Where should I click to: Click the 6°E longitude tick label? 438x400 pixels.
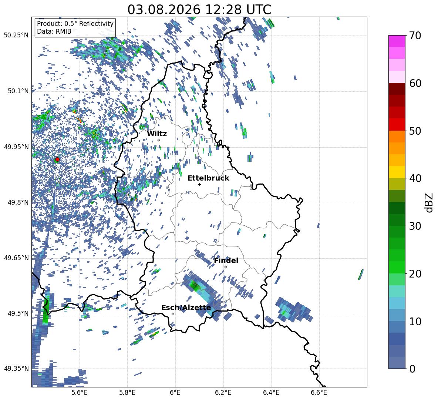[175, 393]
